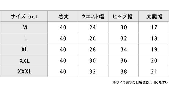Viewport: 169px width, 104px height.
Task: Select the L size row label
Action: click(24, 38)
